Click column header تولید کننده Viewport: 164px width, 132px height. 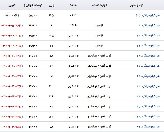pos(99,5)
